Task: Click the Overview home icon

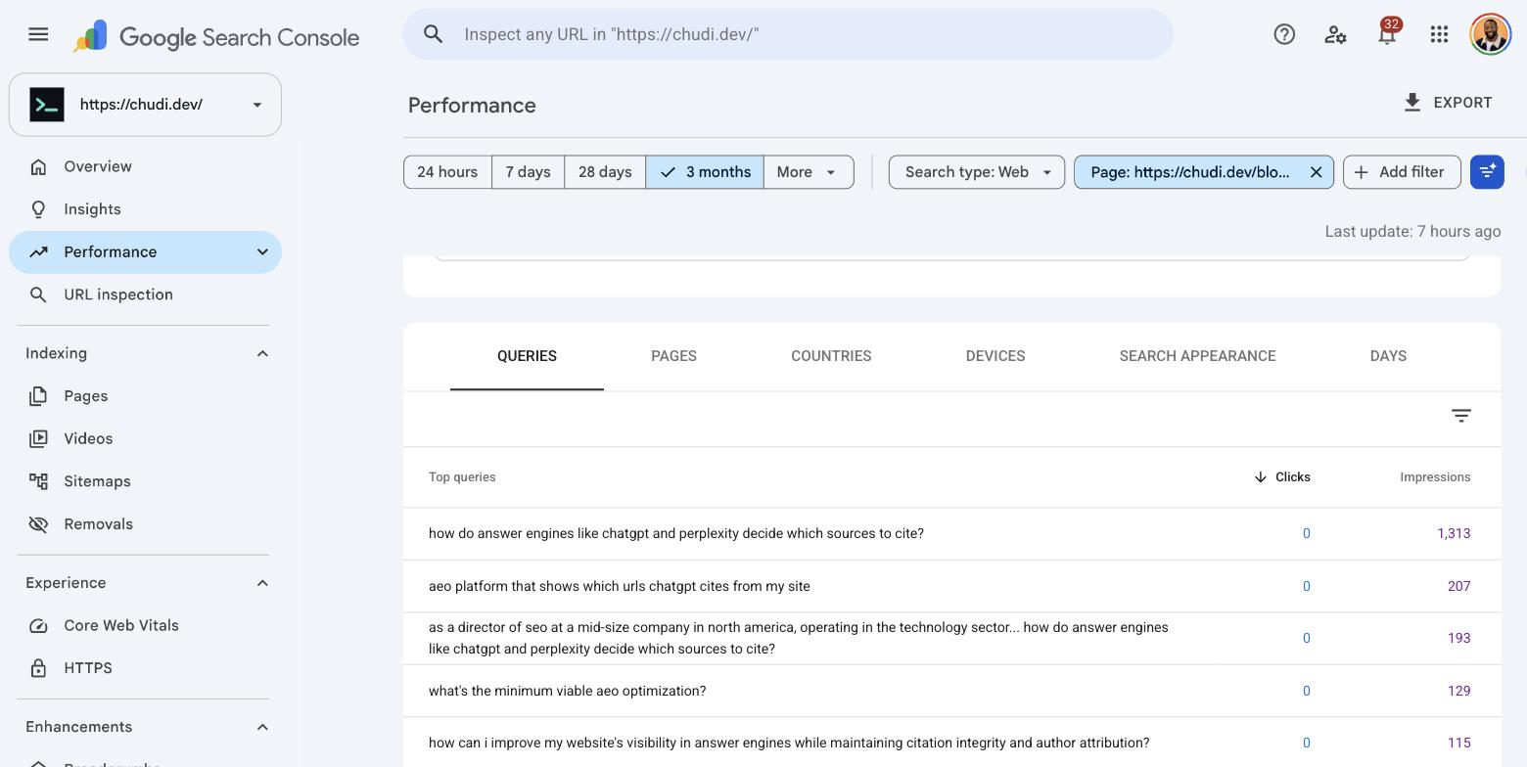Action: coord(38,166)
